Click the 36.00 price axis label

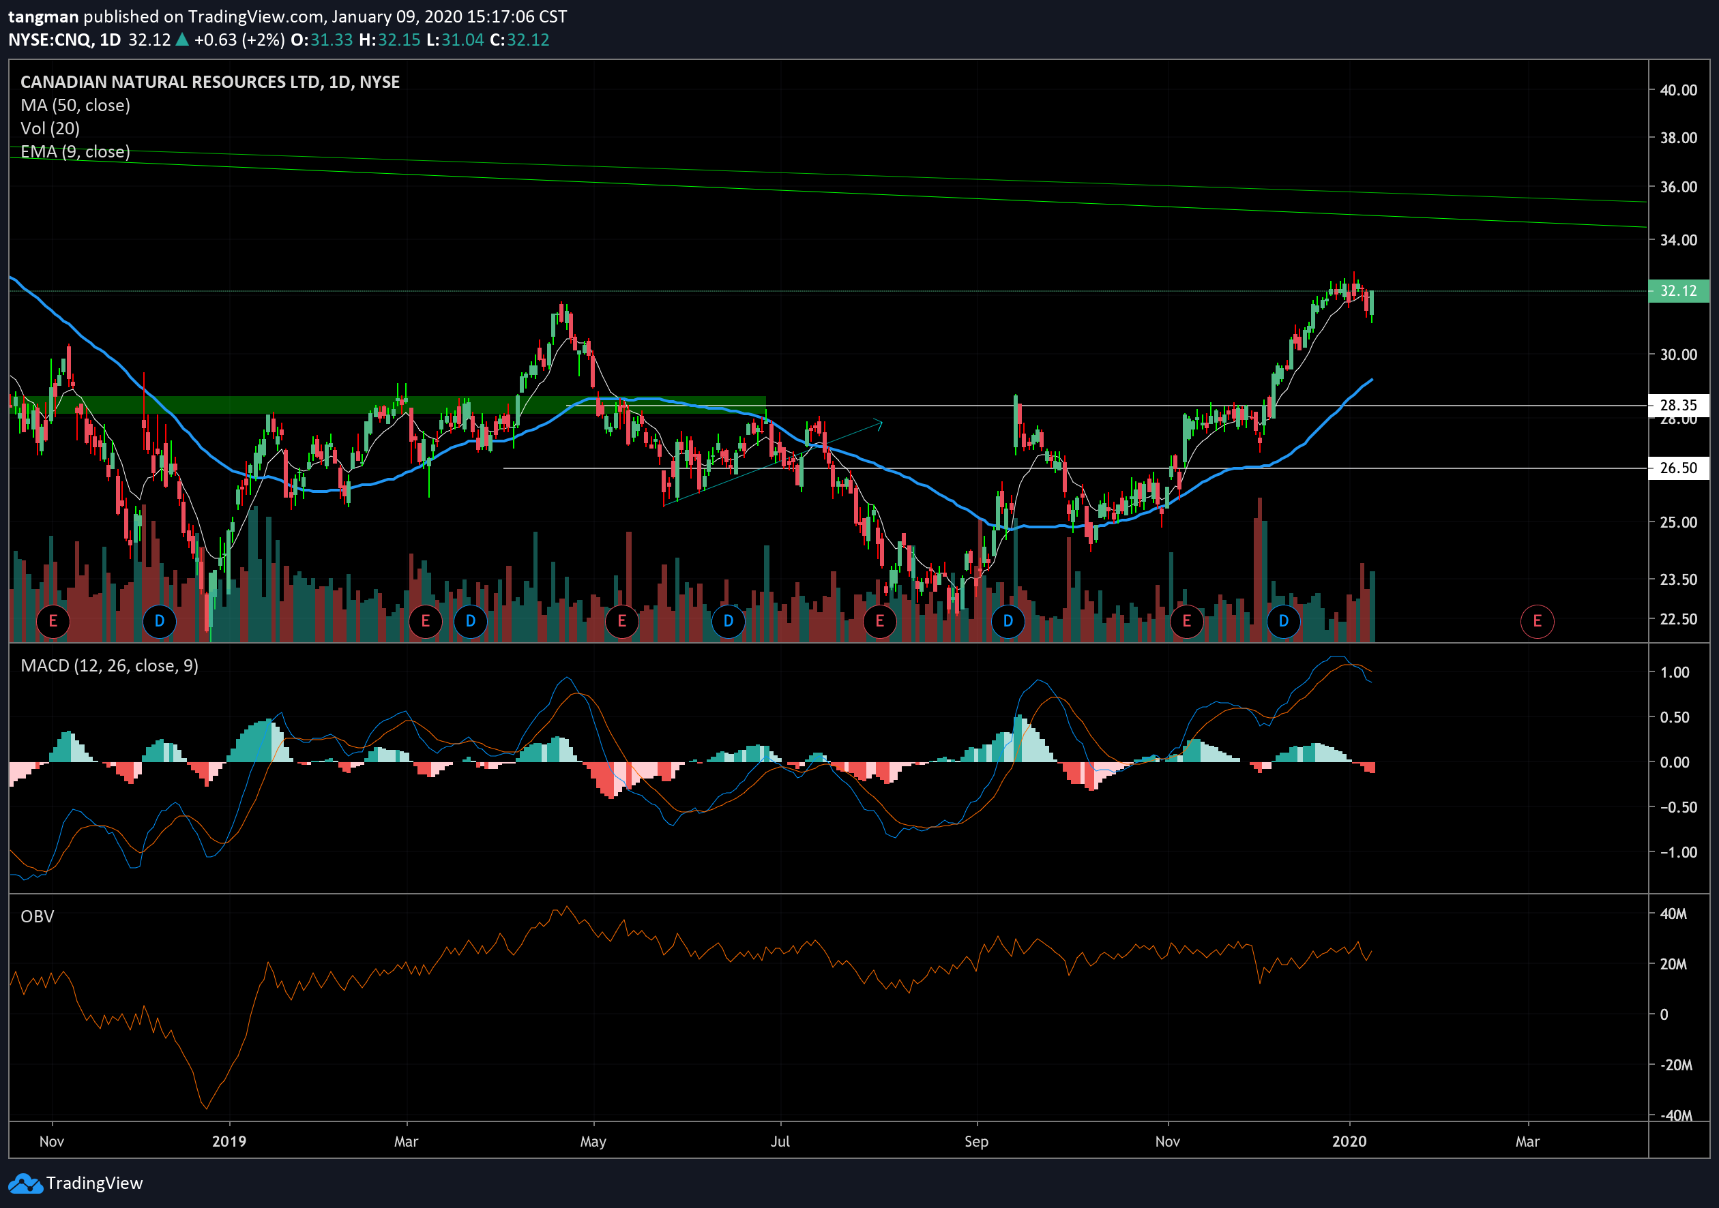[1679, 187]
